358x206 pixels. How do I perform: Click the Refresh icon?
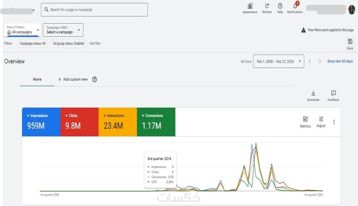(x=267, y=6)
